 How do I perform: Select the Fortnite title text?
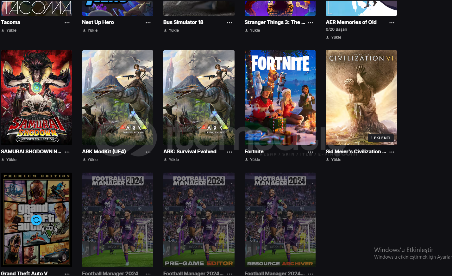[x=254, y=152]
